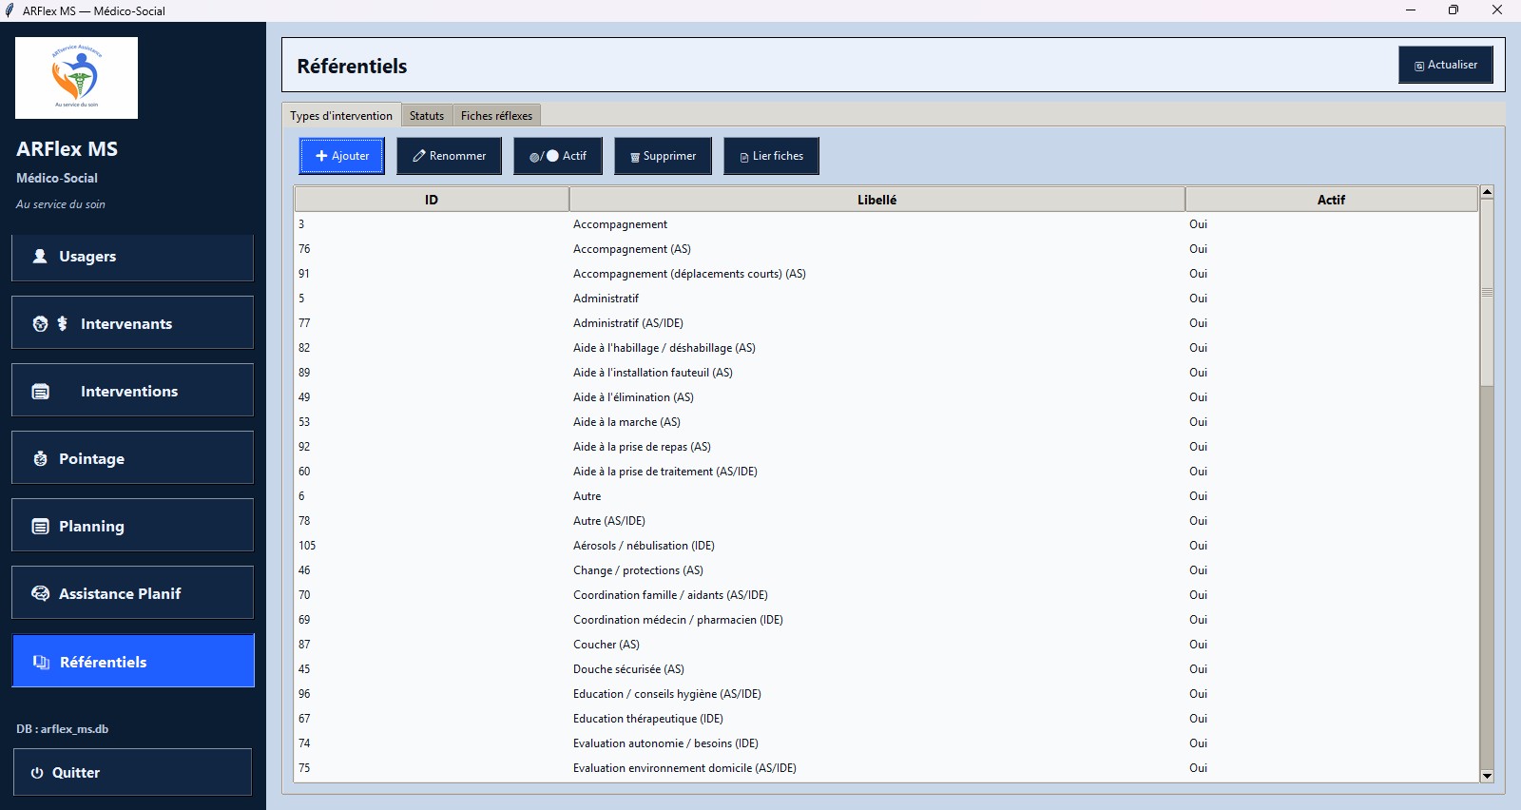Click the Interventions list icon
The image size is (1521, 810).
pos(41,392)
